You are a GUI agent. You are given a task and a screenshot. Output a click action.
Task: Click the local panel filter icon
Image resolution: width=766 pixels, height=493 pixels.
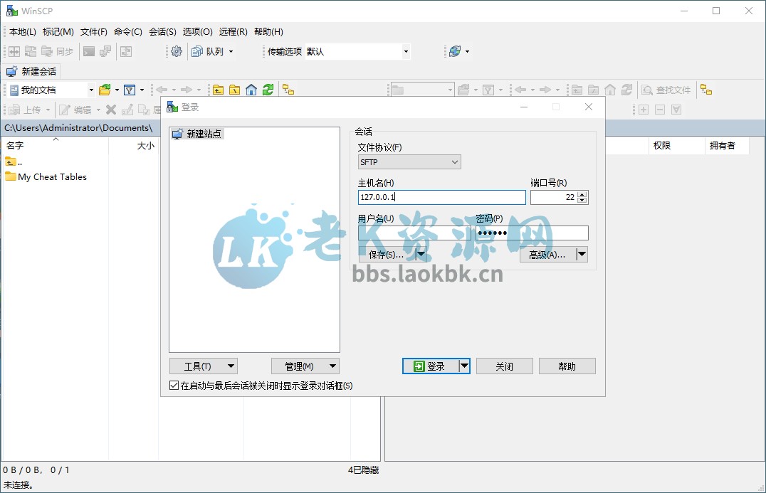pyautogui.click(x=130, y=90)
